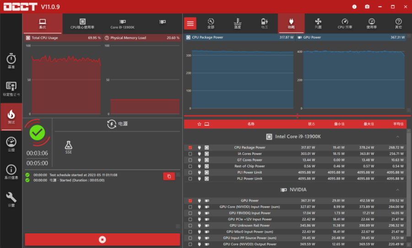Switch to the Core i9-13900K tab
The height and width of the screenshot is (248, 412).
click(x=122, y=24)
